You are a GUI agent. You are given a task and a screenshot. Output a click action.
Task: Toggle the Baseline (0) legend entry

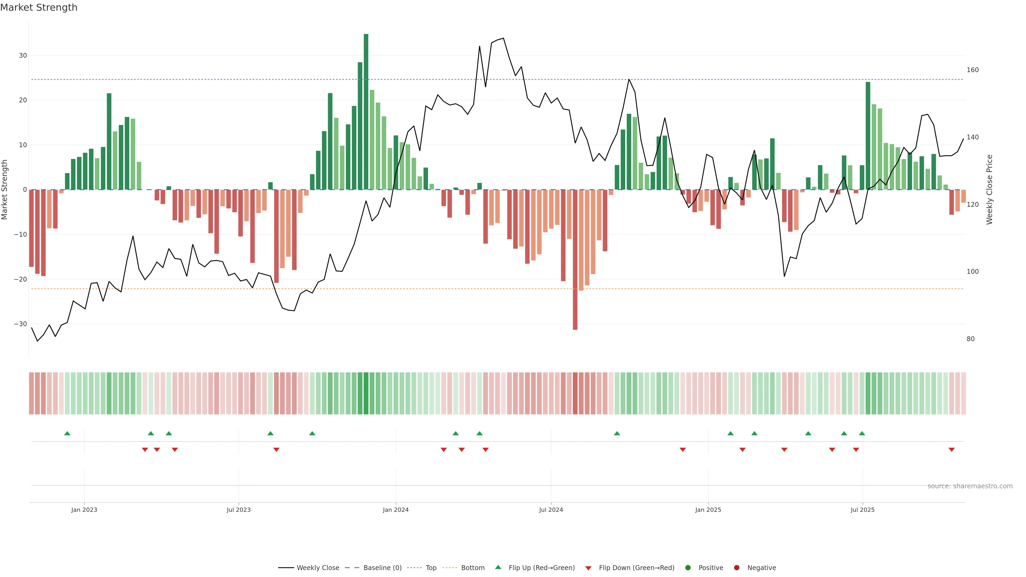click(382, 567)
